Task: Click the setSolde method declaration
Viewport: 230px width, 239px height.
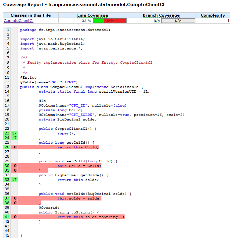Action: click(85, 194)
